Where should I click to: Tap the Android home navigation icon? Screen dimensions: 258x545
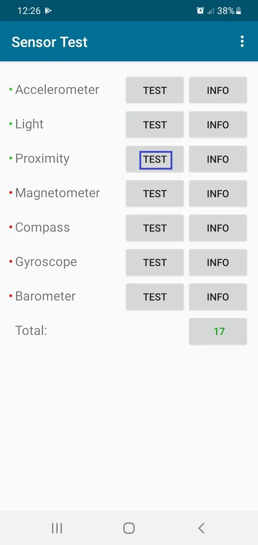129,528
